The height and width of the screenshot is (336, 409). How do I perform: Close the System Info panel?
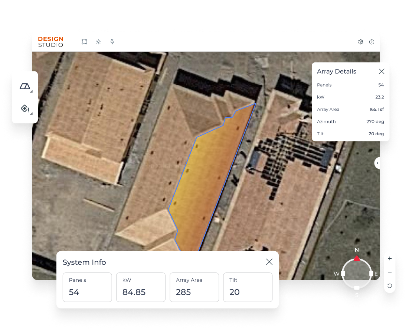point(269,262)
